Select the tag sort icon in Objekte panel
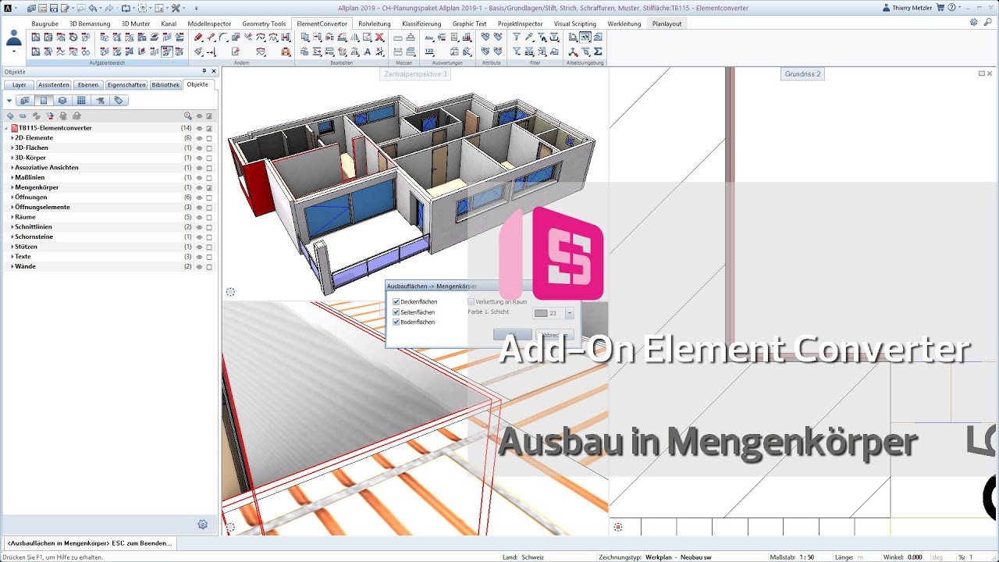Viewport: 999px width, 562px height. (118, 101)
